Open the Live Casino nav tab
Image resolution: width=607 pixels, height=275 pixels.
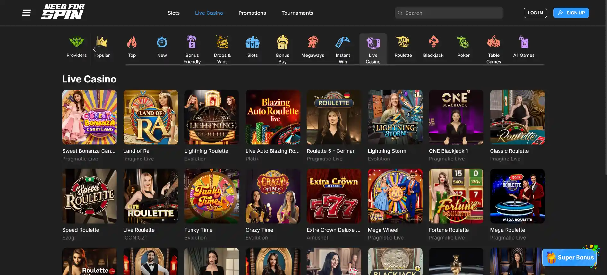point(209,13)
